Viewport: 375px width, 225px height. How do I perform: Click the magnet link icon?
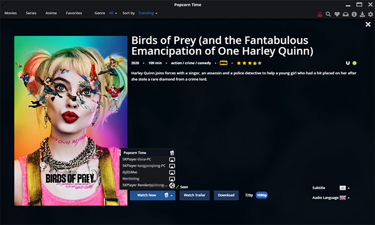(x=348, y=63)
